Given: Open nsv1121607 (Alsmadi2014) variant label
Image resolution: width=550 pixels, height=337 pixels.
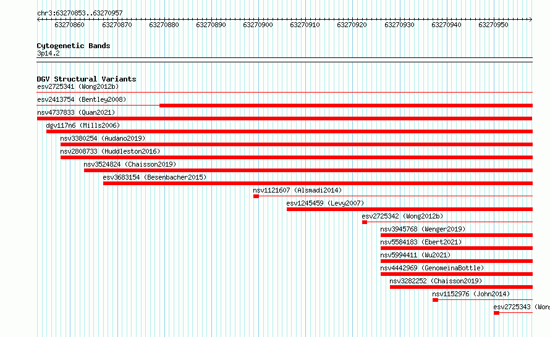Looking at the screenshot, I should tap(297, 190).
